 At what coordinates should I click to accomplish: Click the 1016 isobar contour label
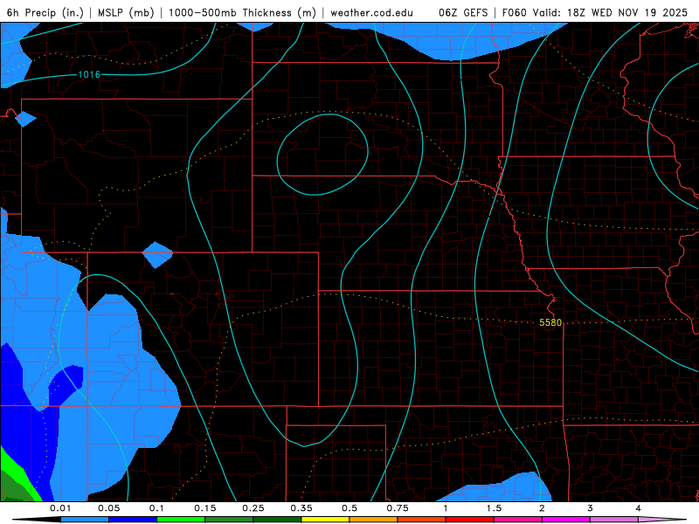pos(89,74)
